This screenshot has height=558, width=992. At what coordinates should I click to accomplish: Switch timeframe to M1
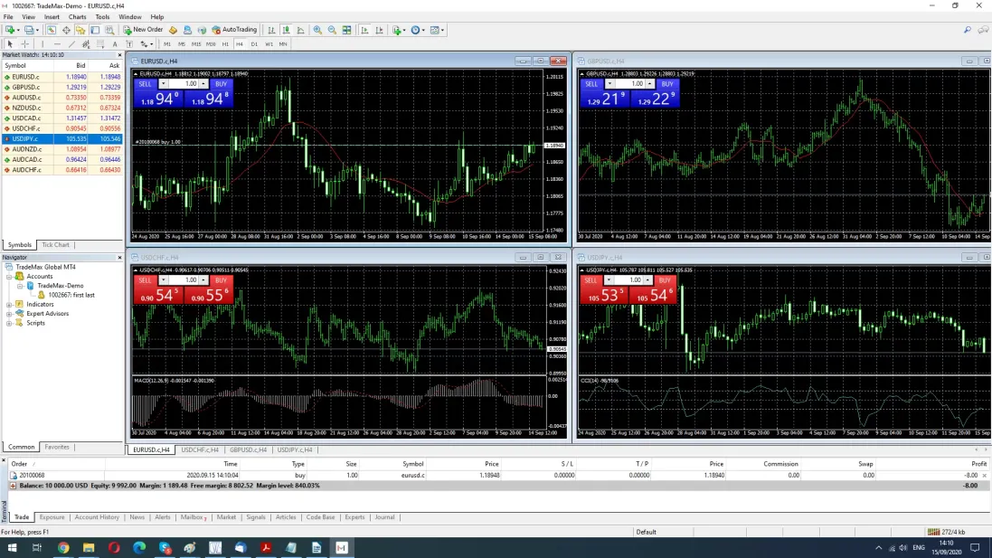(x=167, y=44)
